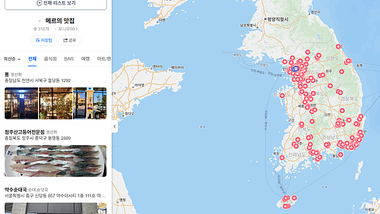
Task: Click the 전체 리스트 보기 button
Action: [x=55, y=4]
